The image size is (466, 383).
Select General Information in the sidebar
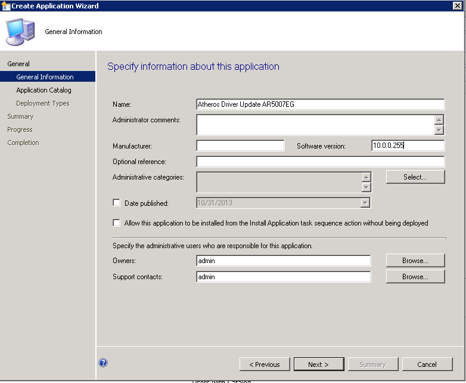(45, 77)
